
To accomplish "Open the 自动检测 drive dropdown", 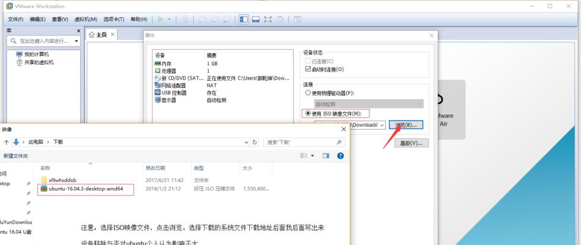I will tap(369, 104).
